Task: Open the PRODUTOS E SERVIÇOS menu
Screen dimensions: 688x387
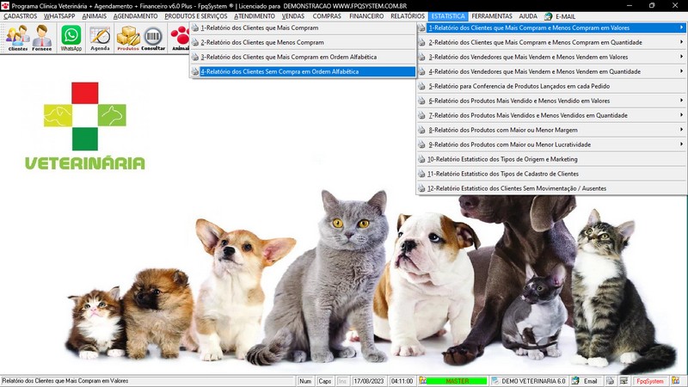Action: pos(196,16)
